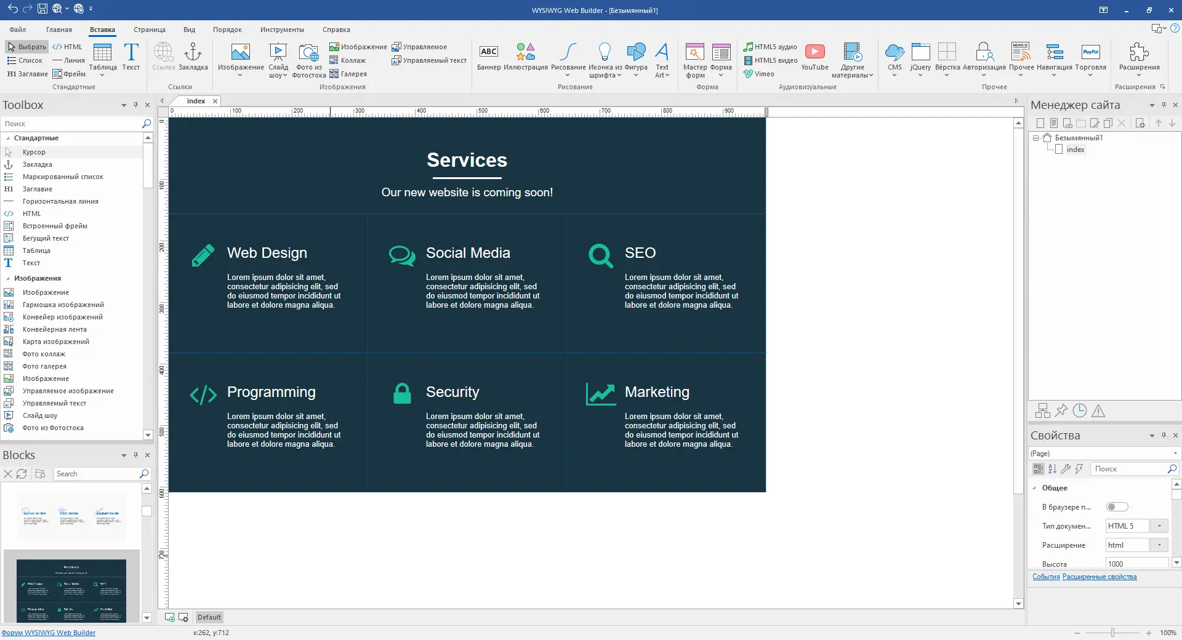The width and height of the screenshot is (1182, 640).
Task: Collapse the Изображения toolbox category
Action: click(8, 279)
